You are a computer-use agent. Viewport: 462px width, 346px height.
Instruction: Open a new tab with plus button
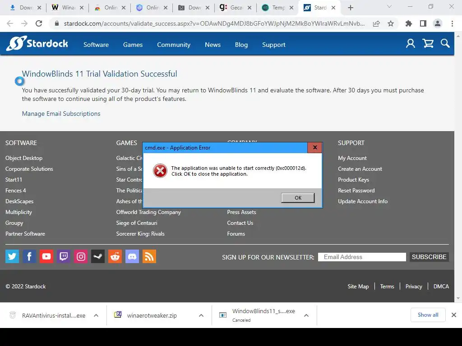click(350, 8)
